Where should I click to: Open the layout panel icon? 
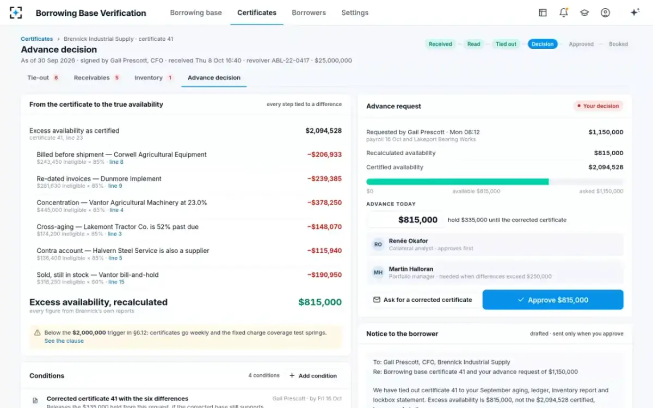coord(543,13)
